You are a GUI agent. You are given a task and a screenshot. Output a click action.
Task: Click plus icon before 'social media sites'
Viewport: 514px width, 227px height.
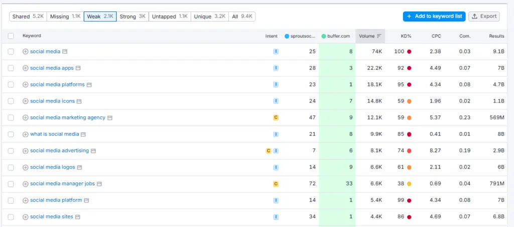26,217
